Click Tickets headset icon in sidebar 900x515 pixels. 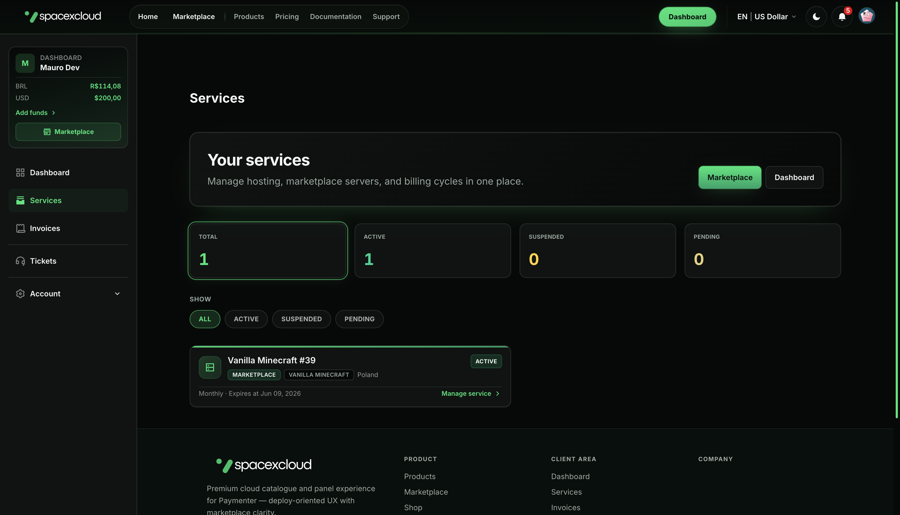20,261
